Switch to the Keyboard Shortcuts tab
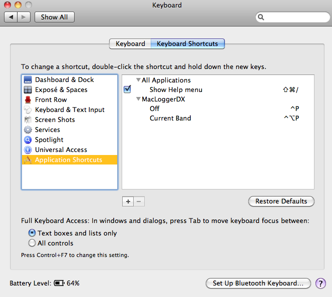 pyautogui.click(x=187, y=44)
